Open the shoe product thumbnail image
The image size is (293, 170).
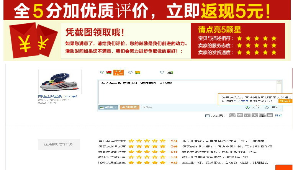(60, 82)
